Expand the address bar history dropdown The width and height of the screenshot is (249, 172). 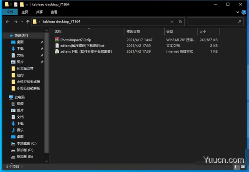172,22
